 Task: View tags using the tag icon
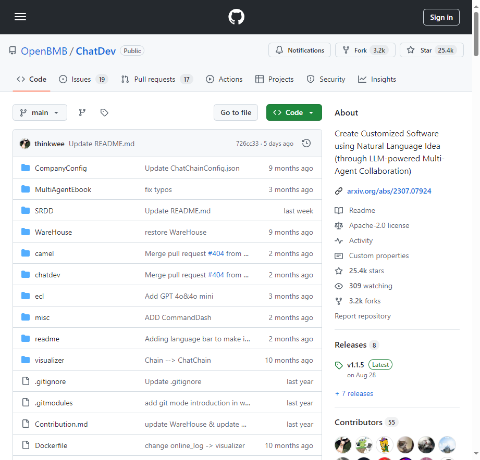coord(104,112)
